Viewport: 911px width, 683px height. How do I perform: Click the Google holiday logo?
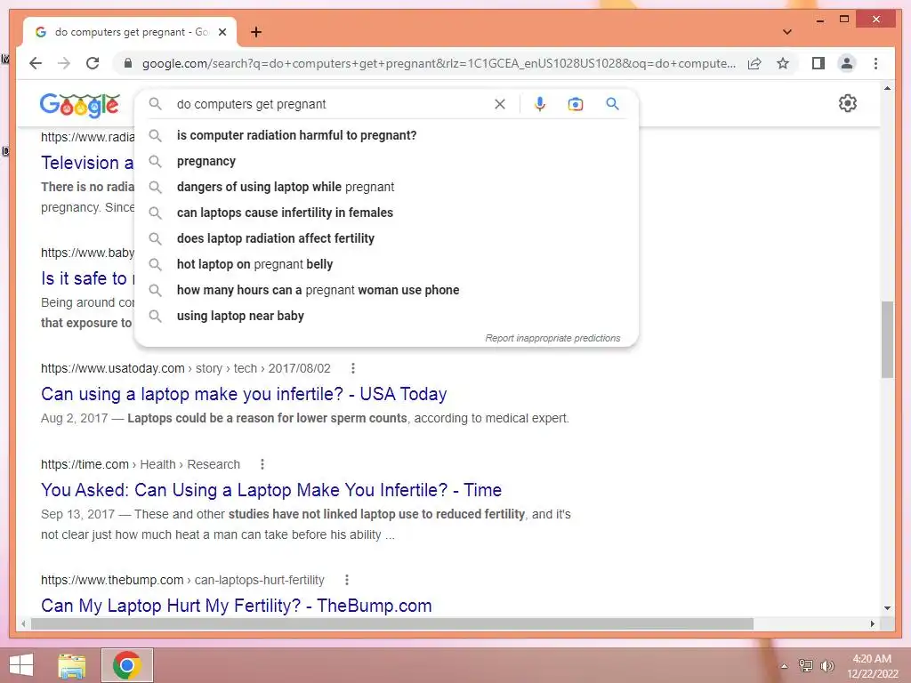[79, 105]
